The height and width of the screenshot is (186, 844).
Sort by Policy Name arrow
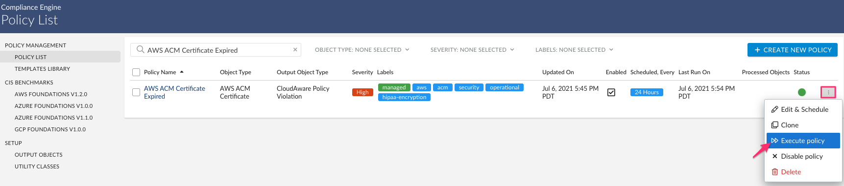click(x=182, y=72)
